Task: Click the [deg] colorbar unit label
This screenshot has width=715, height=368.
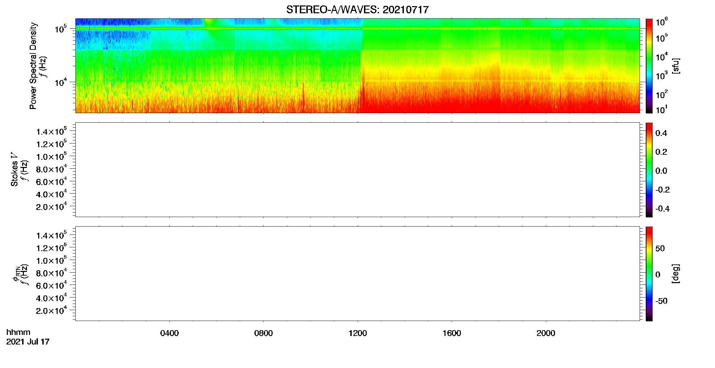Action: tap(675, 274)
